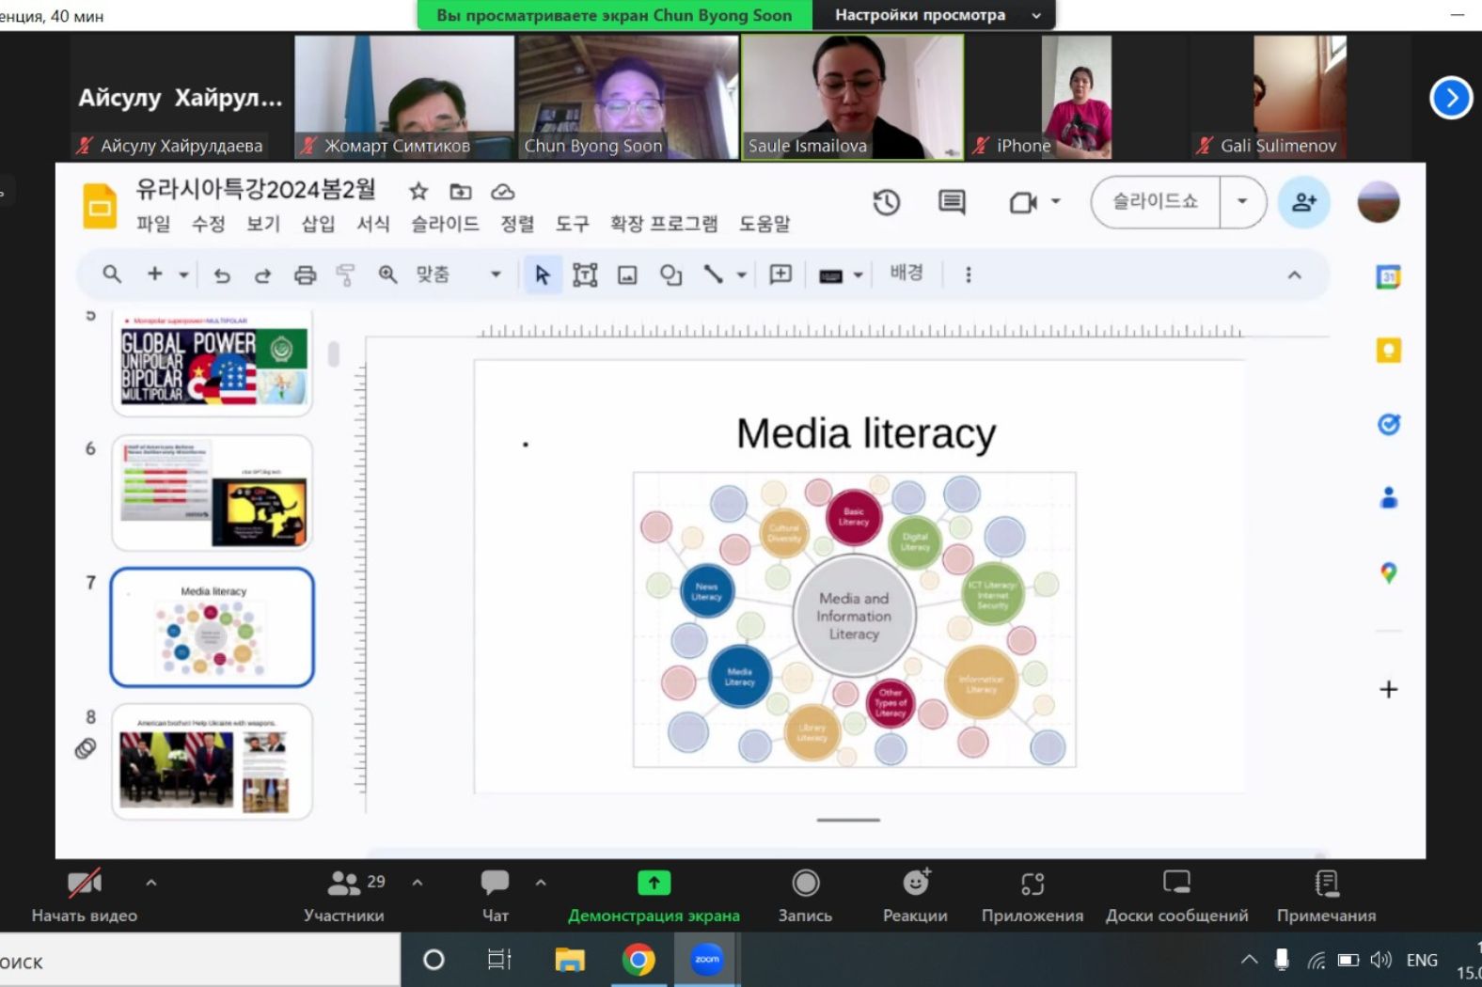Screen dimensions: 1482x987
Task: Open File Explorer from the taskbar
Action: [x=570, y=960]
